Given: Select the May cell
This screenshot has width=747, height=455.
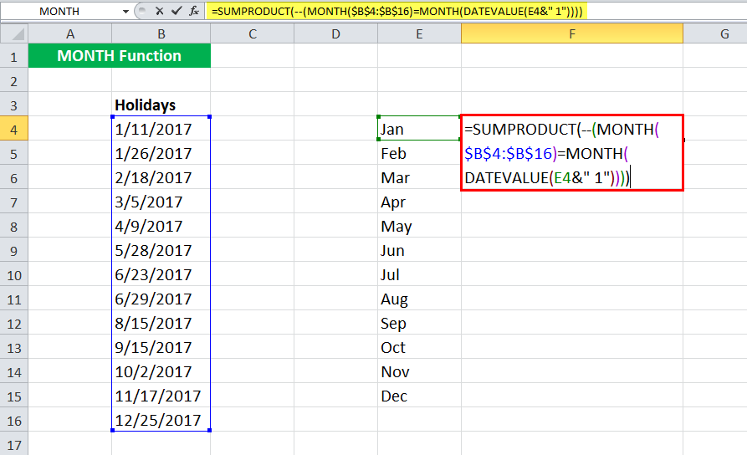Looking at the screenshot, I should pyautogui.click(x=419, y=226).
